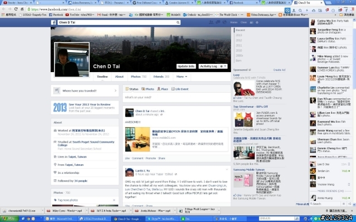Expand the More menu on profile tabs
Screen dimensions: 356x222
coord(182,77)
